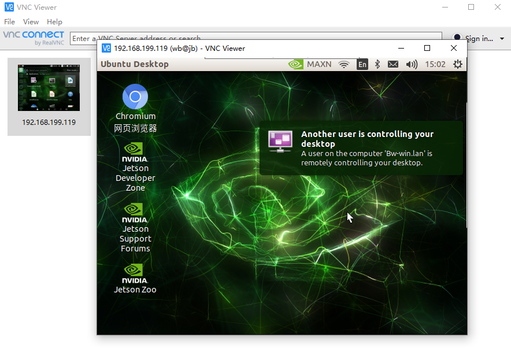This screenshot has height=363, width=511.
Task: Open the Wi-Fi network indicator
Action: tap(344, 64)
